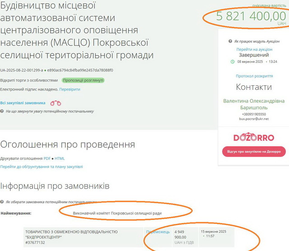289x251 pixels.
Task: Open 'Перейти на аукціон' link
Action: click(x=254, y=49)
